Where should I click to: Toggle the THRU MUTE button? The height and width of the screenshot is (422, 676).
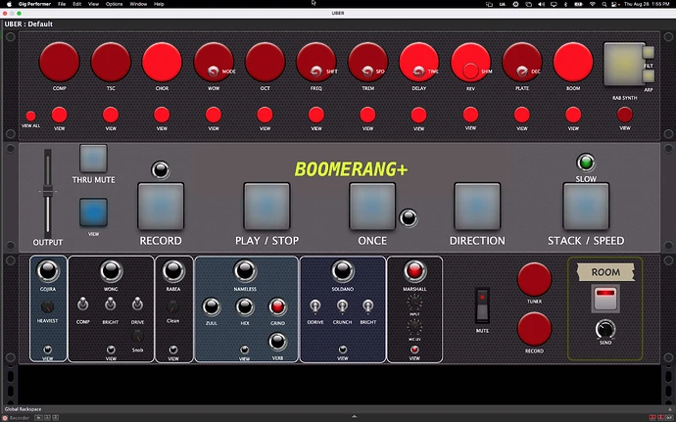[93, 158]
